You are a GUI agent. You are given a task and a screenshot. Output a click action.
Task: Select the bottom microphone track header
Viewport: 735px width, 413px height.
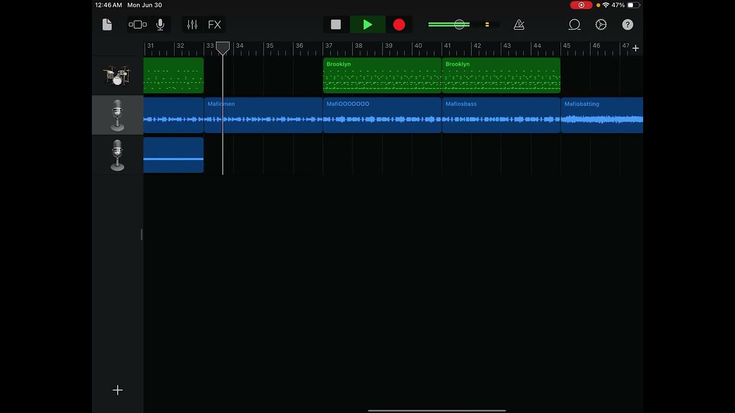[x=118, y=155]
